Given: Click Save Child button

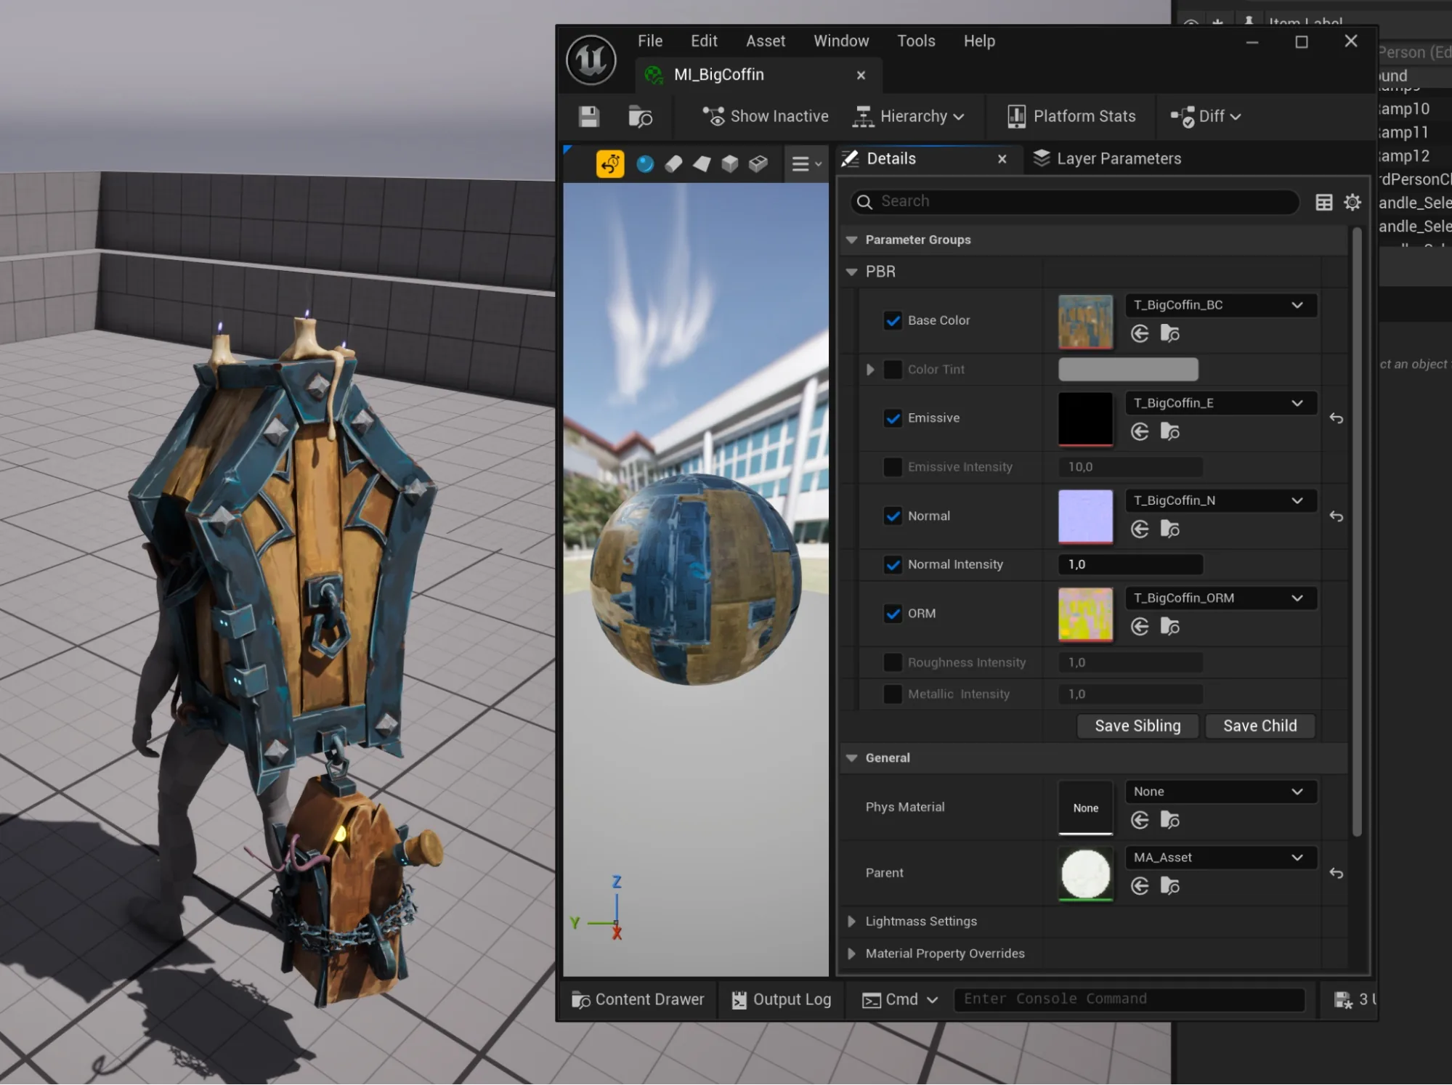Looking at the screenshot, I should [x=1260, y=726].
